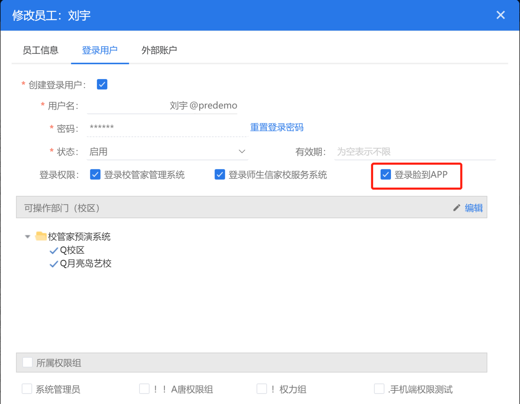Click the pencil edit icon
This screenshot has width=520, height=404.
[x=457, y=208]
